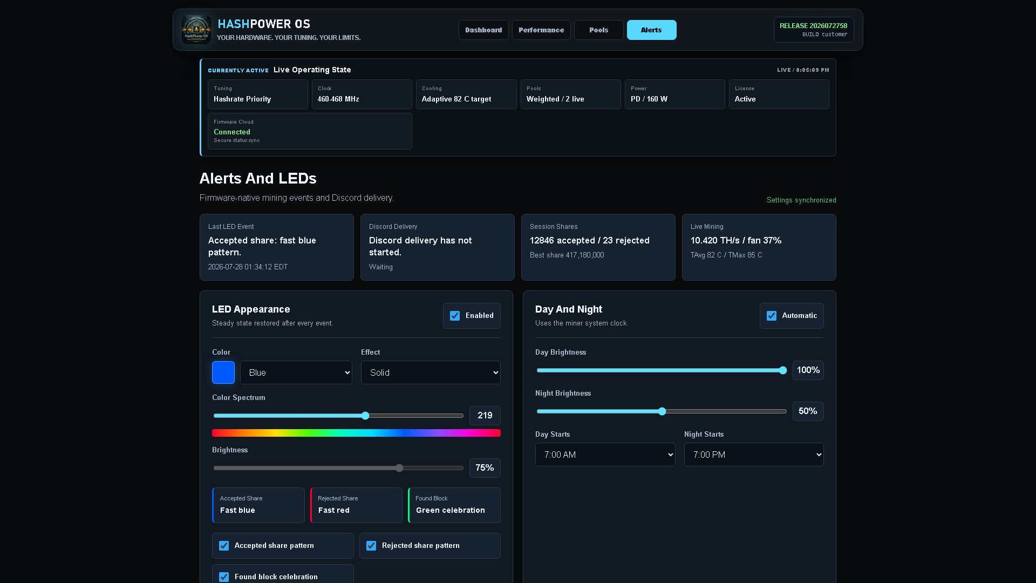Open the Color dropdown set to Blue
Viewport: 1036px width, 583px height.
(296, 372)
